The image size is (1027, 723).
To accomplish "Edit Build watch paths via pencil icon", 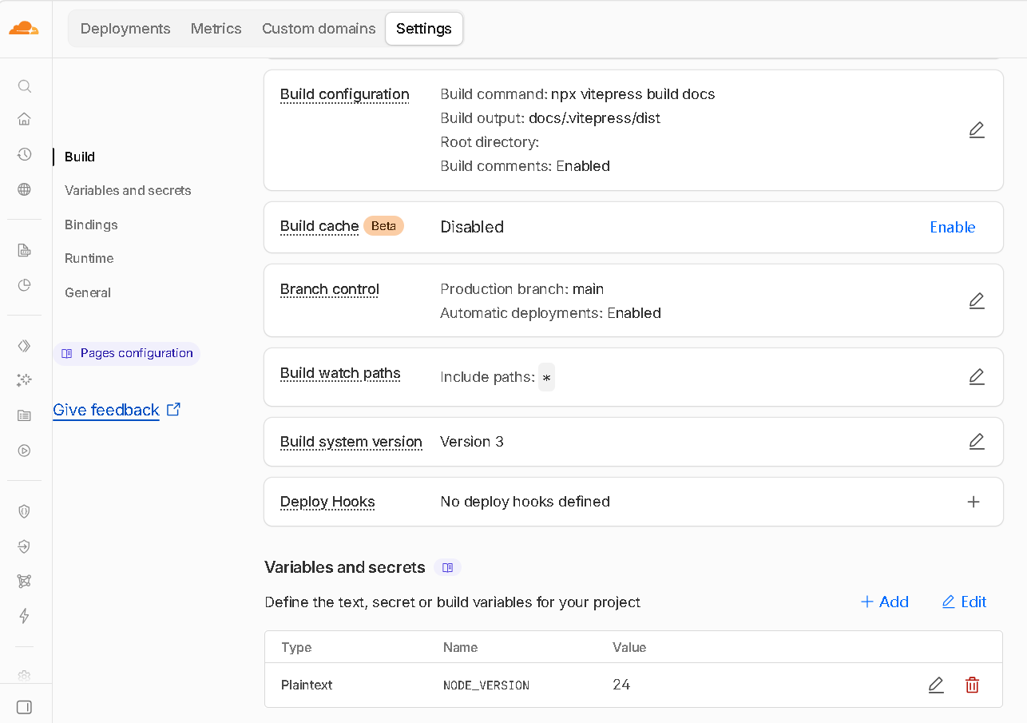I will pyautogui.click(x=977, y=376).
